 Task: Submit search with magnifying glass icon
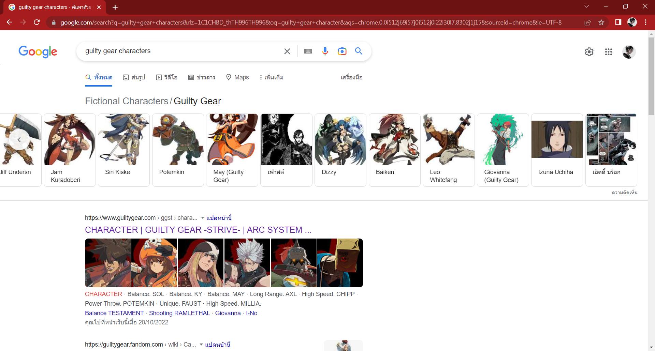(x=359, y=51)
